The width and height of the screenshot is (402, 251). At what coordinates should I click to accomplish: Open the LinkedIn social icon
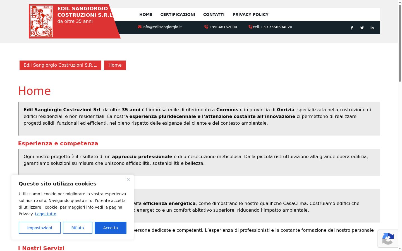[372, 28]
